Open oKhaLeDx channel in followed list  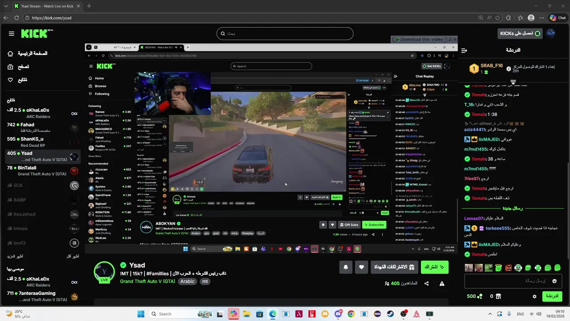tap(43, 113)
